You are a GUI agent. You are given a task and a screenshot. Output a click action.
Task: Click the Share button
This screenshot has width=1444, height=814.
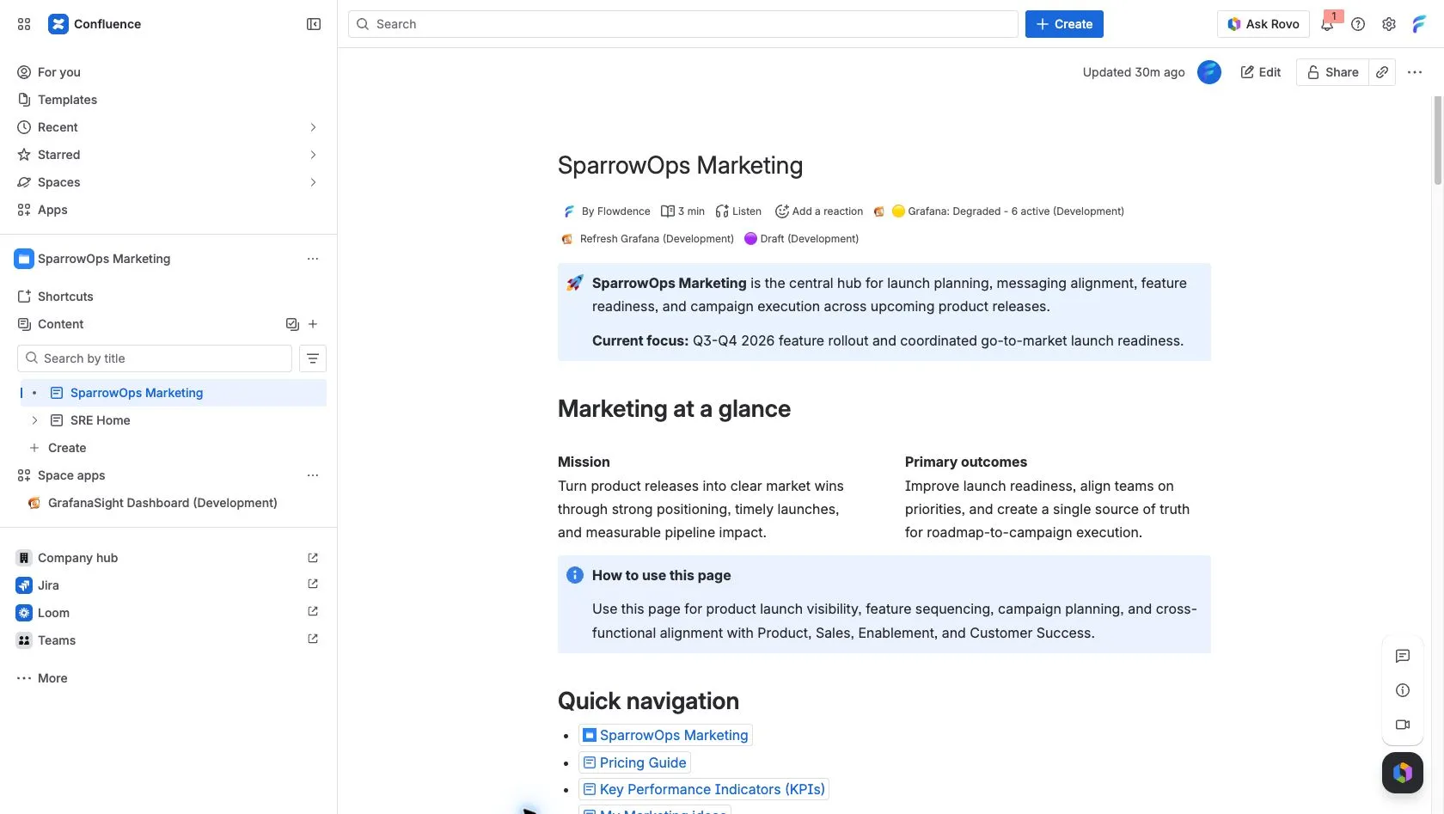pyautogui.click(x=1332, y=72)
